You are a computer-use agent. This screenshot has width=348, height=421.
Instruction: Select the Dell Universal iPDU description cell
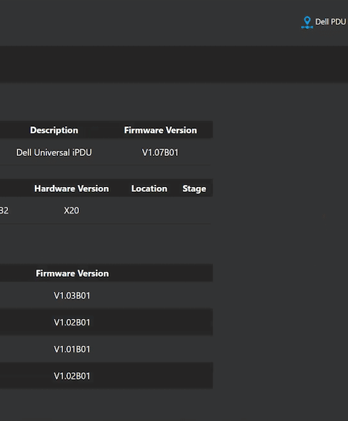[54, 152]
